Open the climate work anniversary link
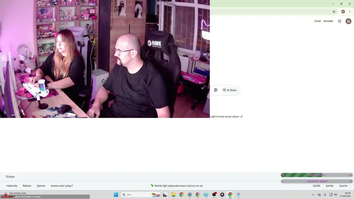Viewport: 354px width, 199px height. pyautogui.click(x=177, y=186)
